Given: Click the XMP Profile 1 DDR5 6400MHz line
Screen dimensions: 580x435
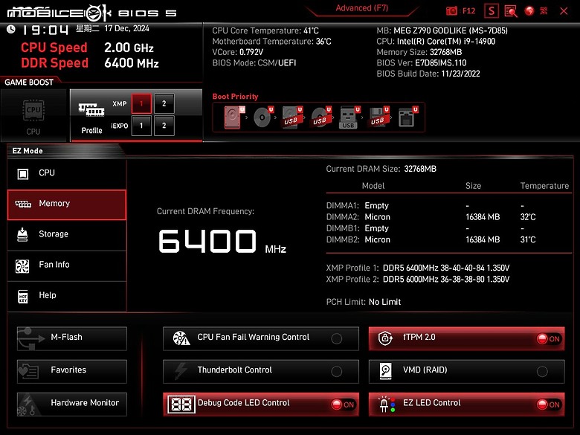Looking at the screenshot, I should click(418, 268).
